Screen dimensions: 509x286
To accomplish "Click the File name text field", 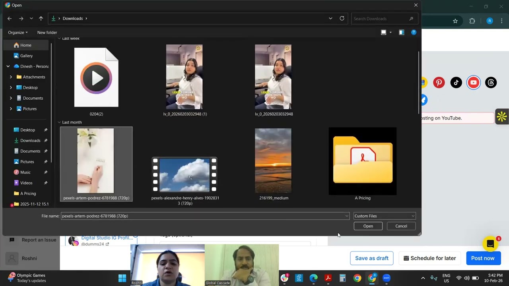I will point(205,216).
